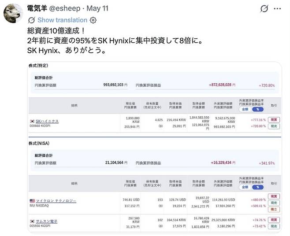Open the 電気羊 profile avatar
The image size is (290, 236).
tap(13, 13)
